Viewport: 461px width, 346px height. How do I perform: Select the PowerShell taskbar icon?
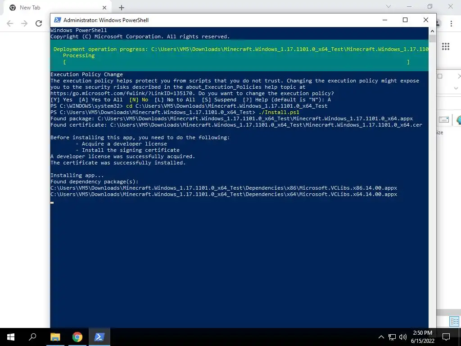coord(99,337)
